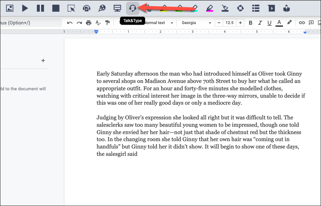Decrease font size with the minus button
The image size is (321, 206).
(219, 23)
